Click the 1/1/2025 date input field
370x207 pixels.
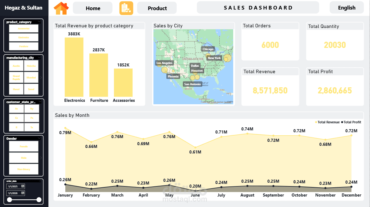(14, 186)
